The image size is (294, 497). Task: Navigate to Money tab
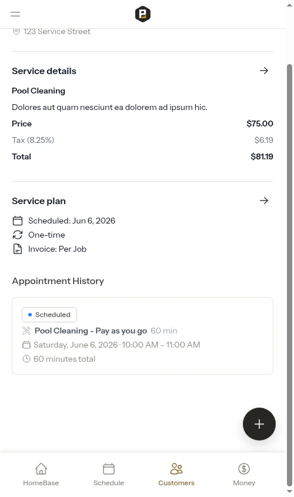pos(244,475)
